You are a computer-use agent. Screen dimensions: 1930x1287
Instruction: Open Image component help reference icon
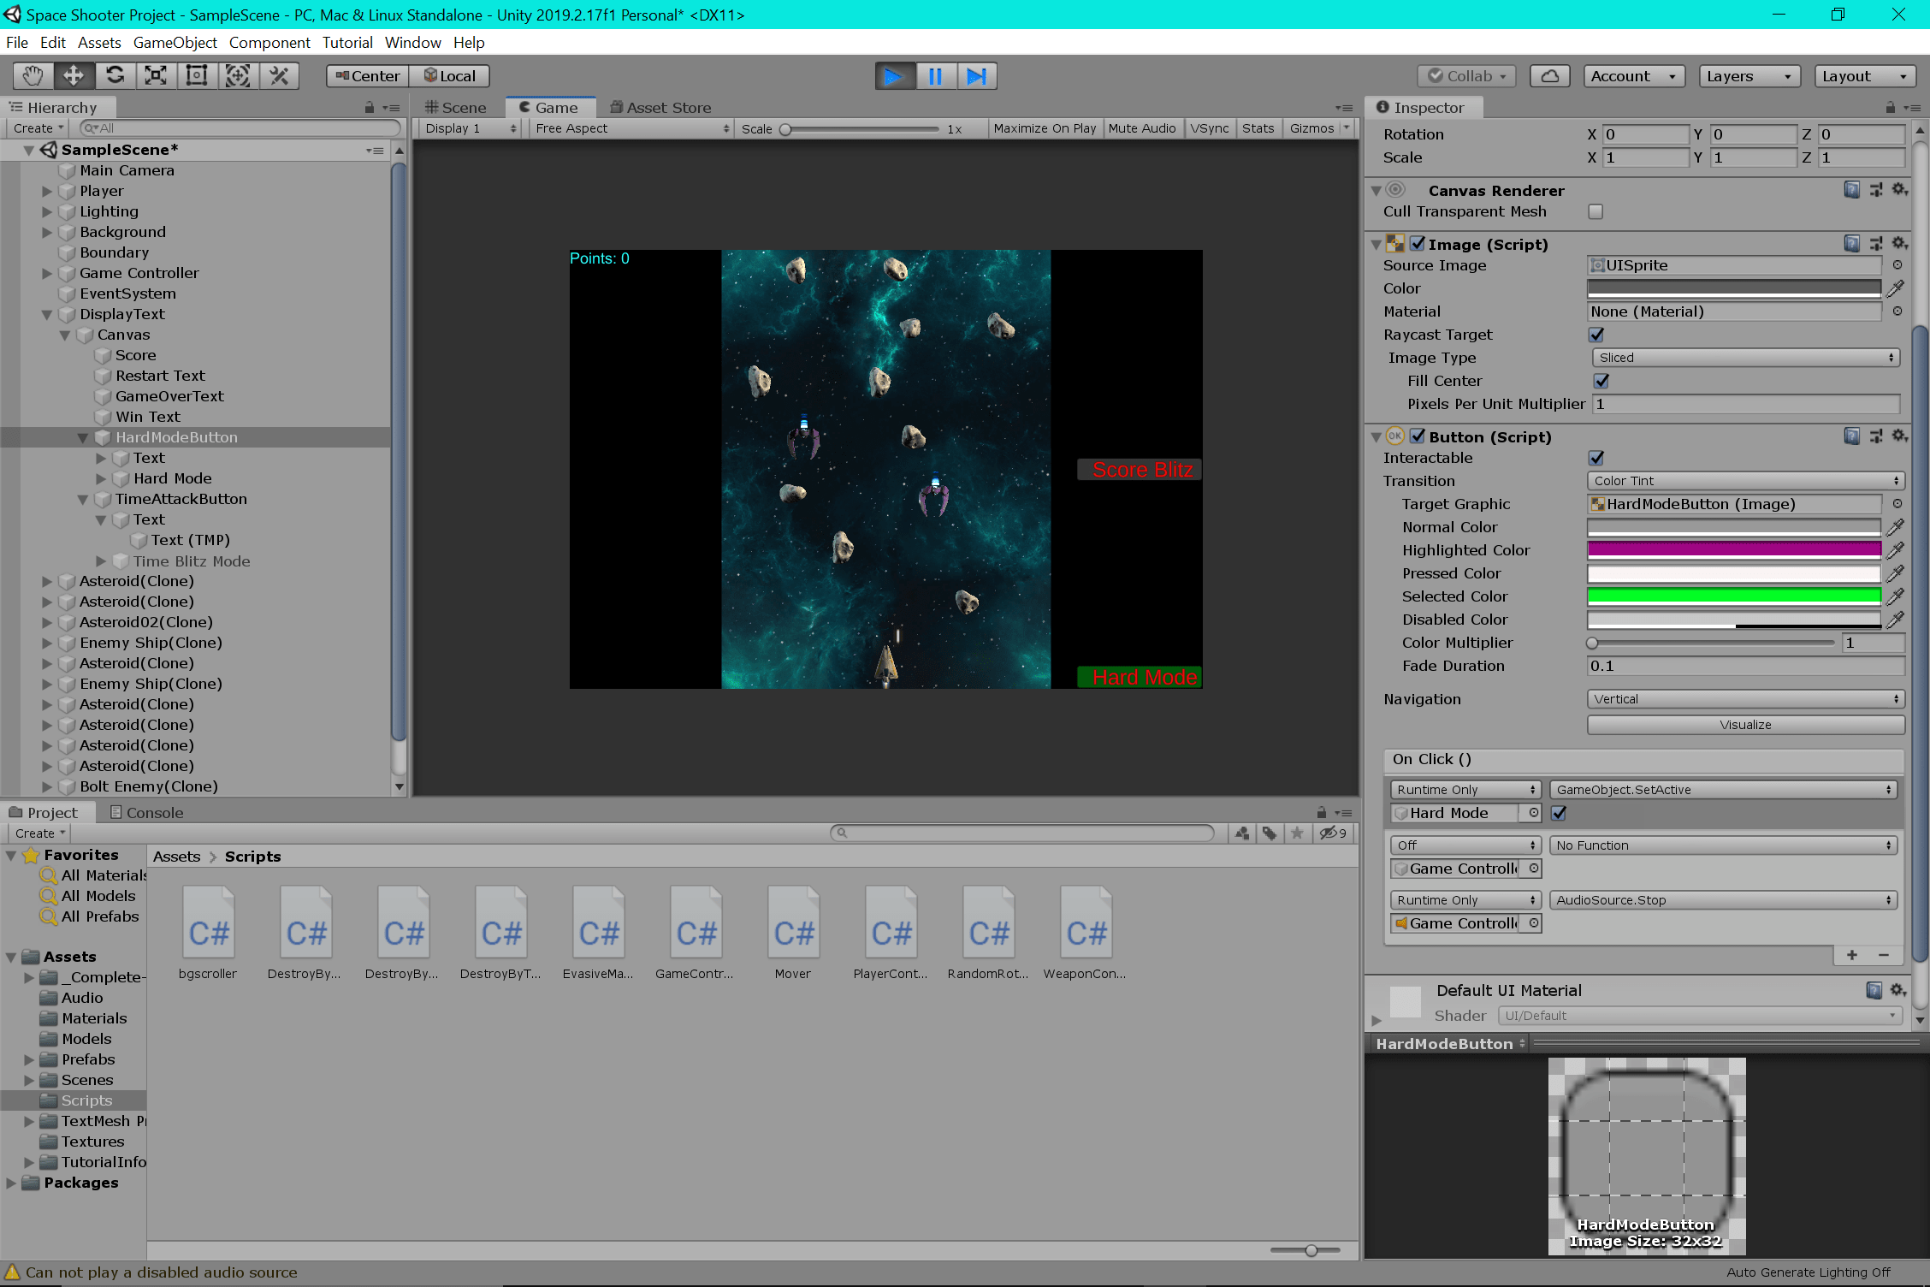tap(1851, 244)
